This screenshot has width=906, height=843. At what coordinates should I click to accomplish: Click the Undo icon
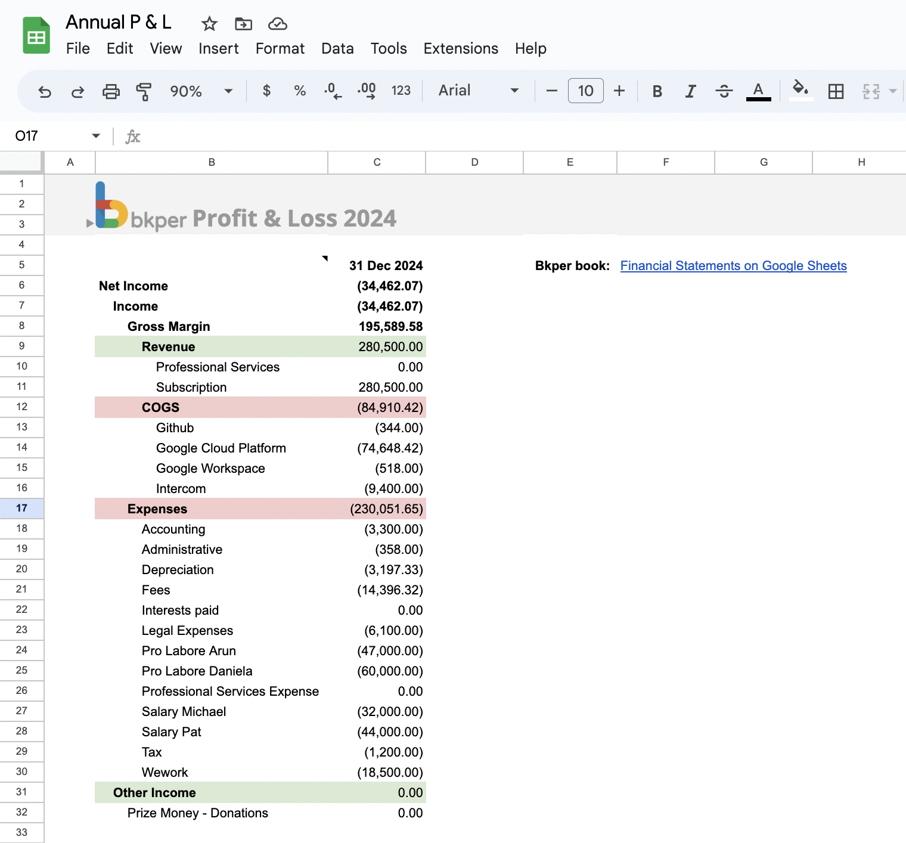(45, 91)
